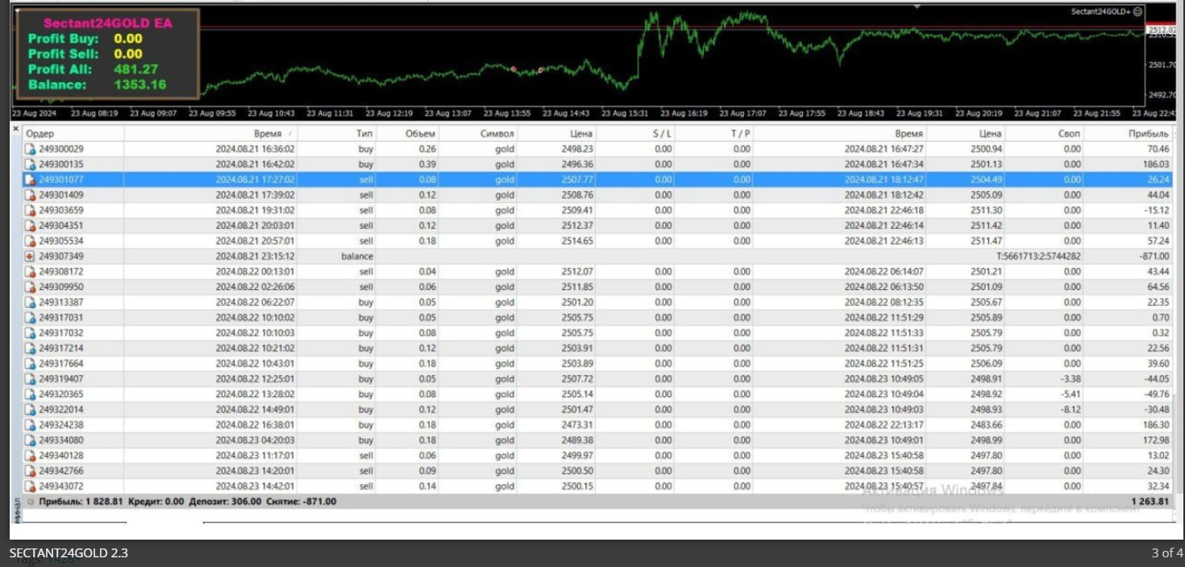Click the summary row icon beside Прибыль
This screenshot has width=1185, height=567.
31,501
